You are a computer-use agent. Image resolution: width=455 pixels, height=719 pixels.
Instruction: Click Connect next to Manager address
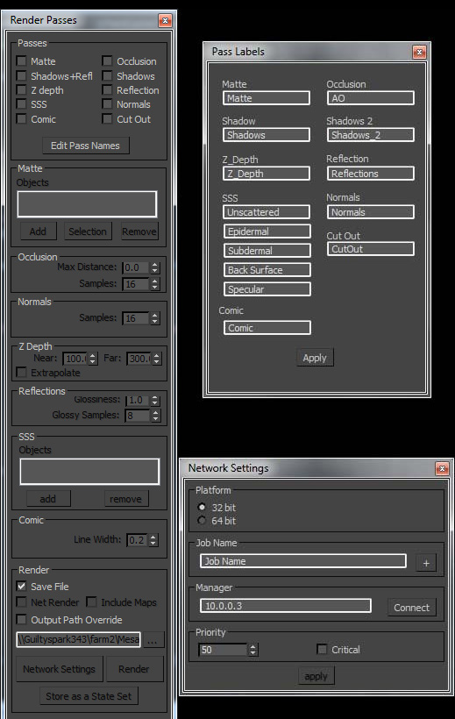click(x=411, y=608)
